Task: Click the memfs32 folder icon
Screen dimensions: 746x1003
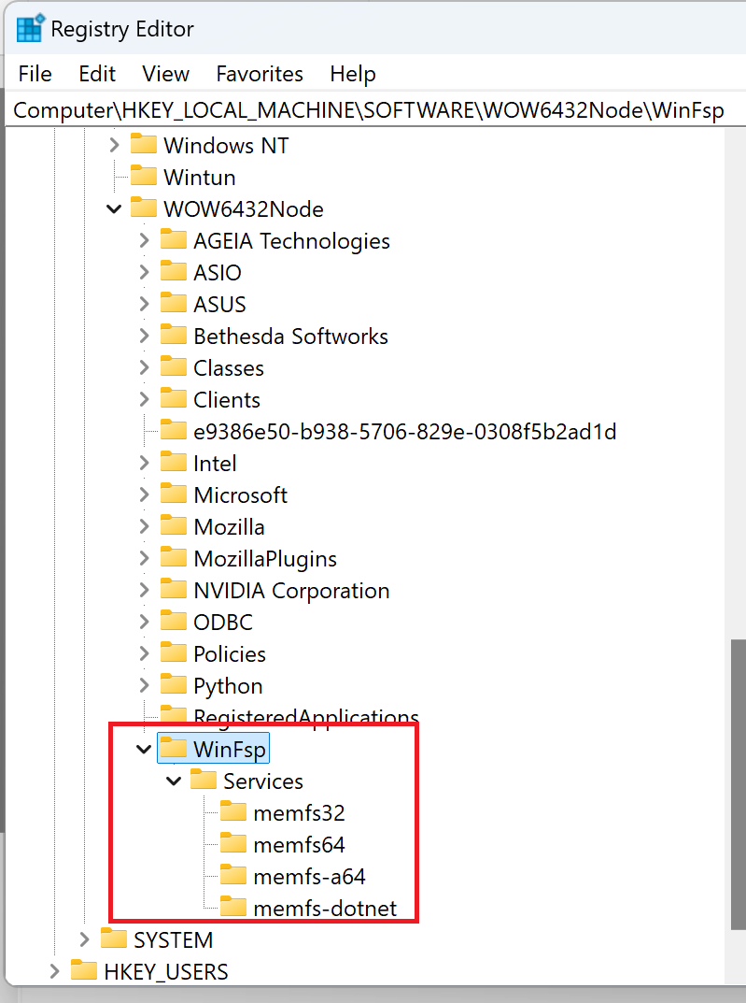Action: tap(233, 811)
